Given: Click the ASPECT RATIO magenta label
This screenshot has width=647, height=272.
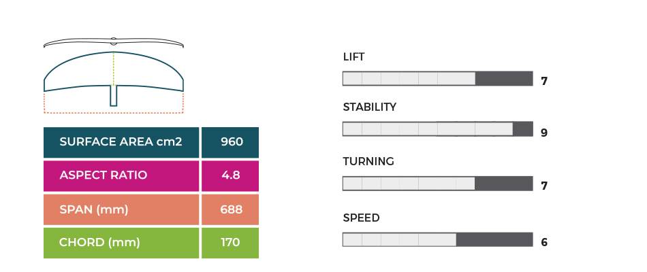Looking at the screenshot, I should (121, 176).
